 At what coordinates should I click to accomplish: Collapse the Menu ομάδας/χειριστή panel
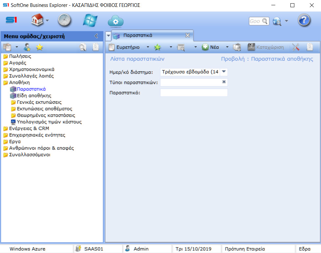[x=96, y=36]
